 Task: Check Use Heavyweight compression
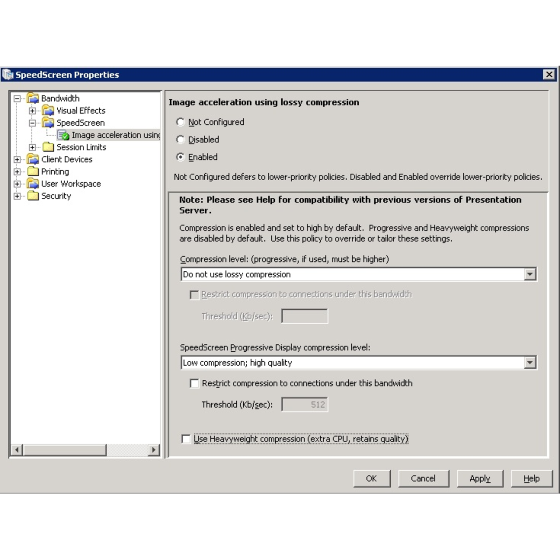pos(185,439)
